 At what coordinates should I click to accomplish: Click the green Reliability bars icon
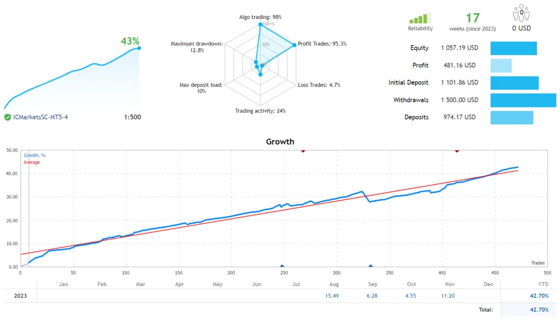[x=420, y=19]
